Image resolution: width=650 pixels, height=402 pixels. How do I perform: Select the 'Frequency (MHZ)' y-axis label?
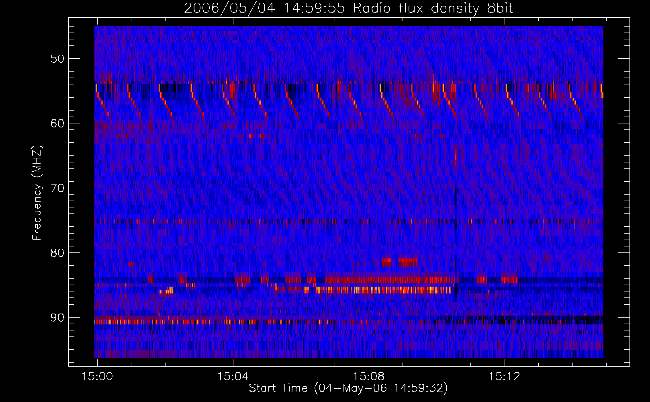coord(37,193)
